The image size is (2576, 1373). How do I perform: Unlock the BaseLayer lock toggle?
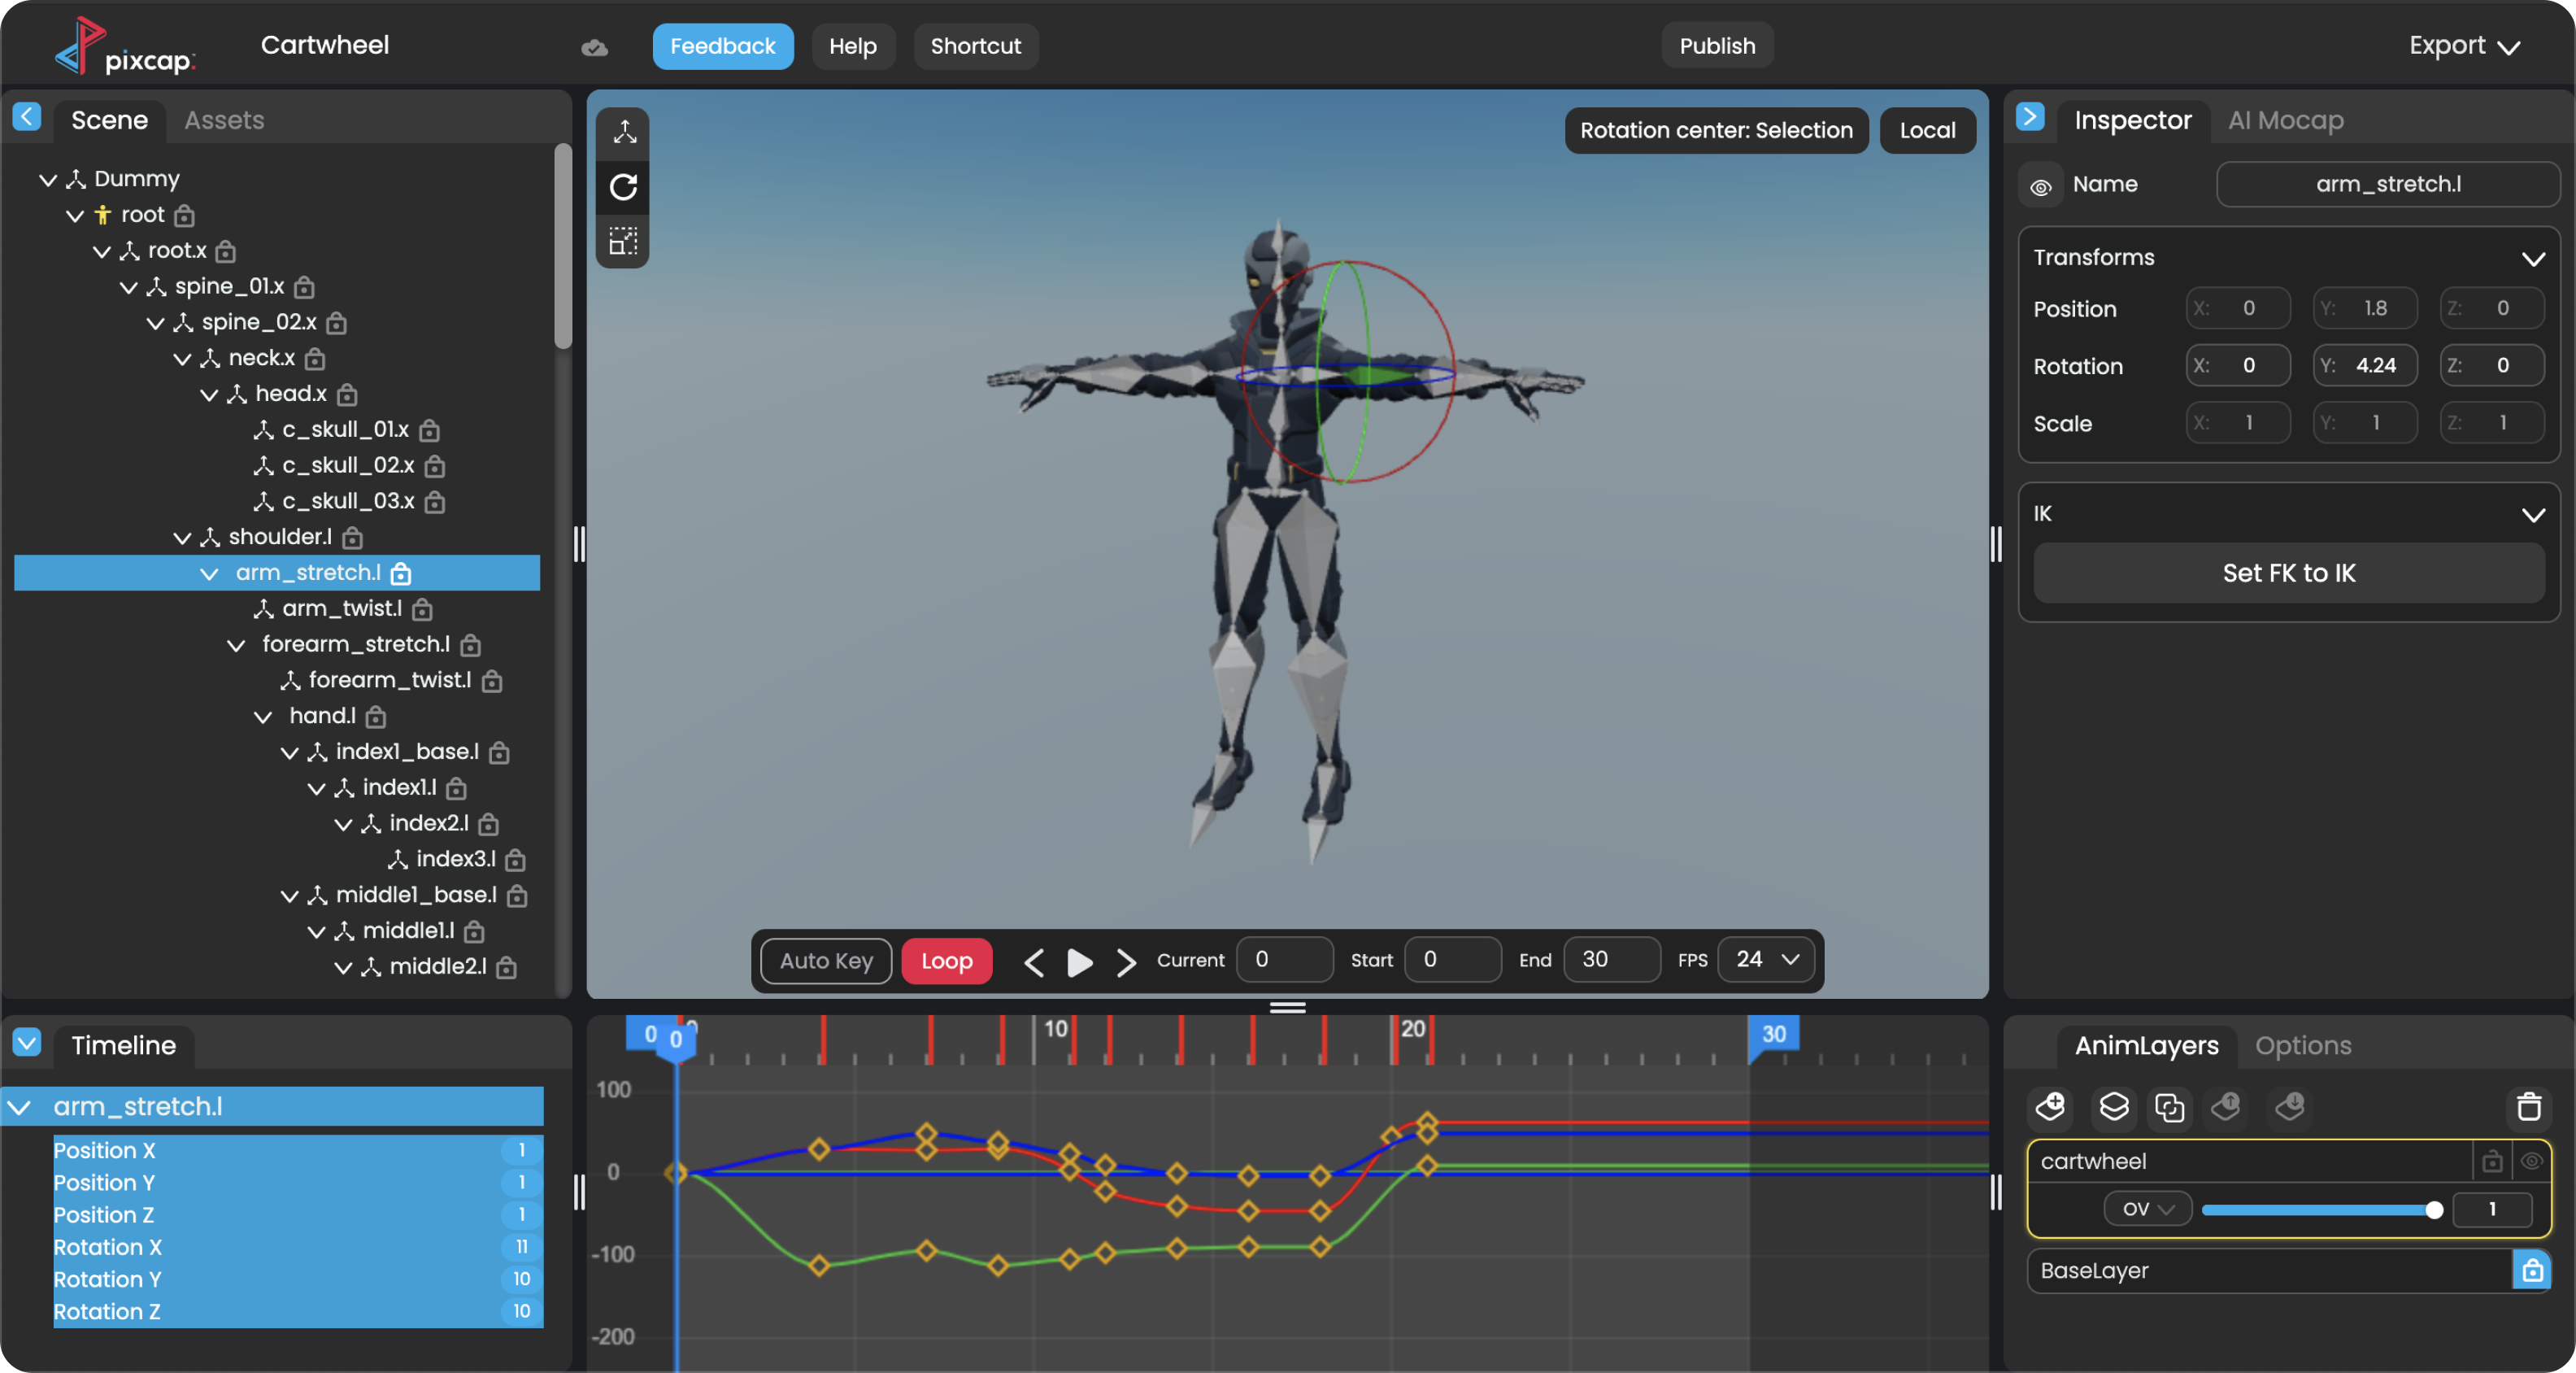click(2533, 1271)
